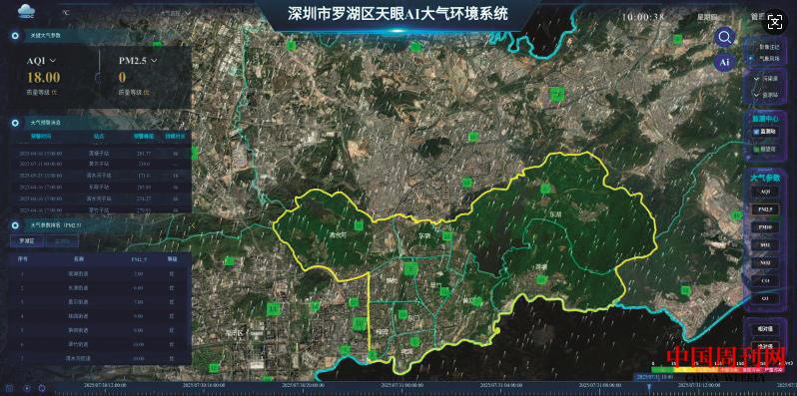This screenshot has height=396, width=797.
Task: Select the green station marker near 东湖
Action: click(x=546, y=189)
